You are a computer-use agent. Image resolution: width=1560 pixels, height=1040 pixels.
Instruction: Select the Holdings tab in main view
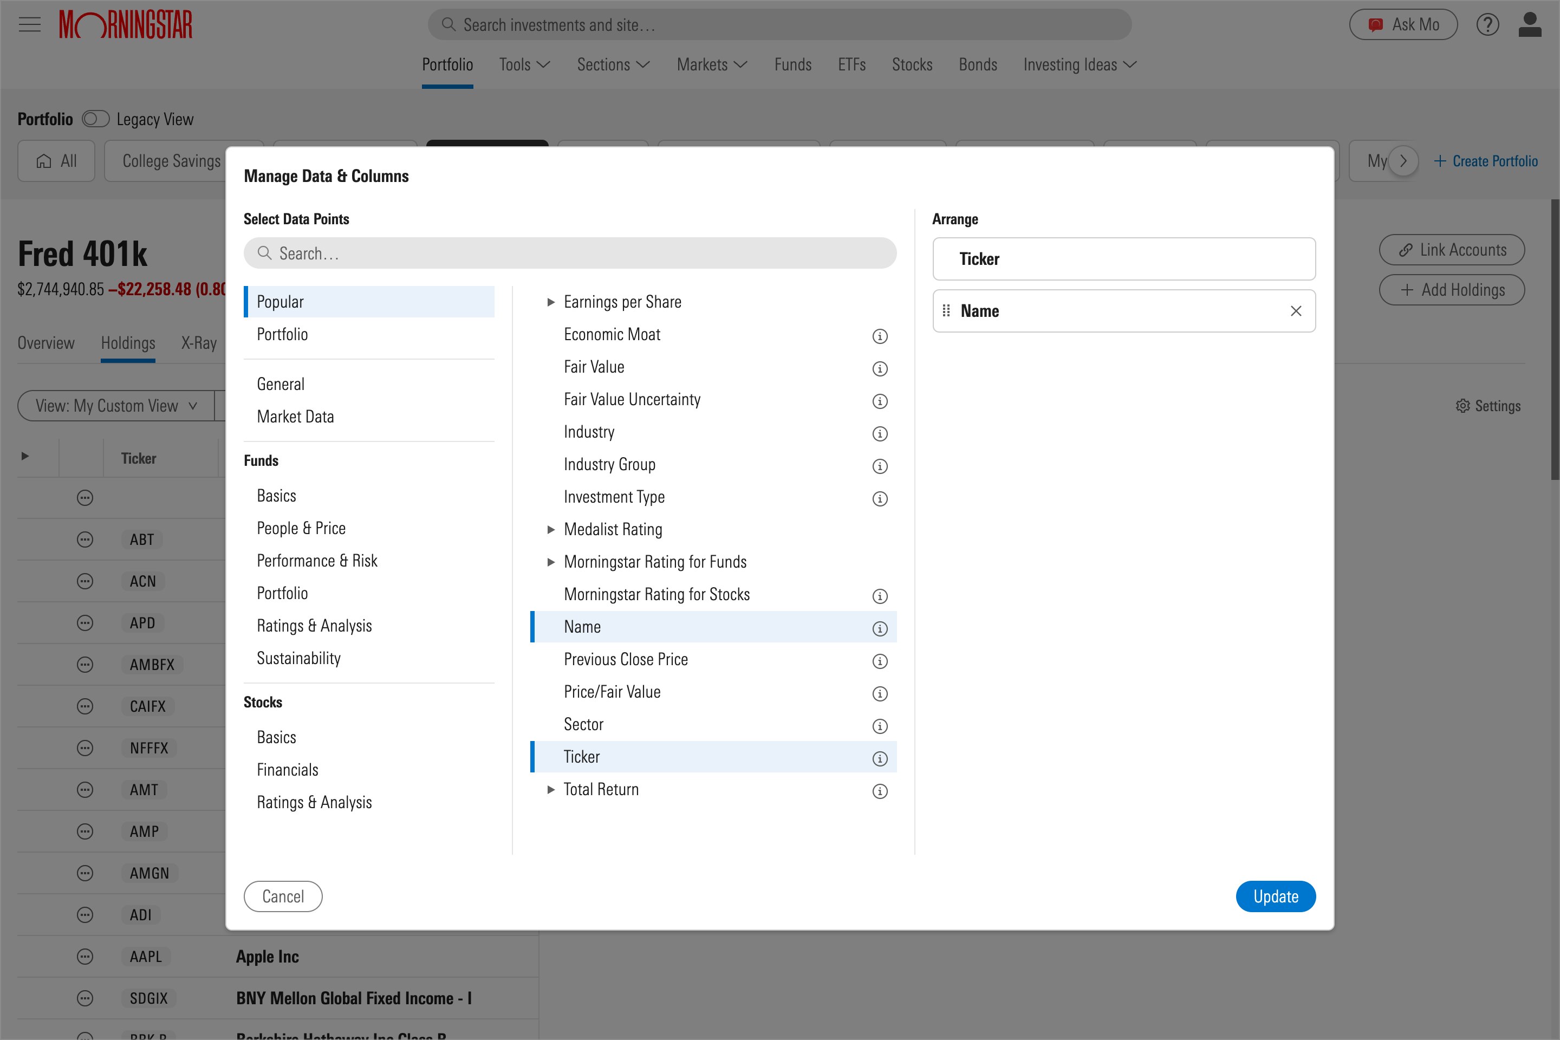128,341
